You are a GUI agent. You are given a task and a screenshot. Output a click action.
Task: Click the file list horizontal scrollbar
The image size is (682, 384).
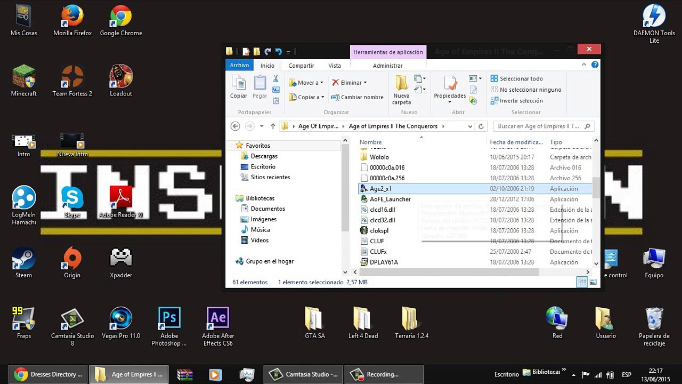tap(449, 272)
